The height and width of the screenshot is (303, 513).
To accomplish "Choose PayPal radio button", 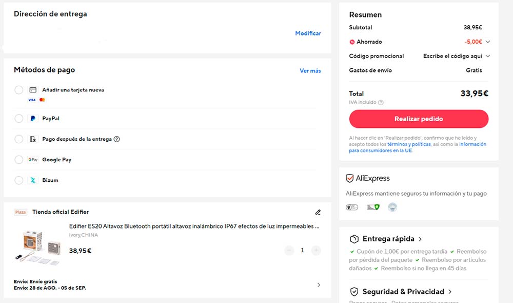I will click(x=19, y=118).
